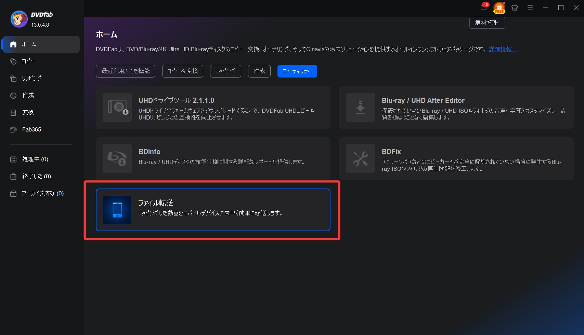
Task: Open the BDInfo tool icon
Action: [117, 158]
